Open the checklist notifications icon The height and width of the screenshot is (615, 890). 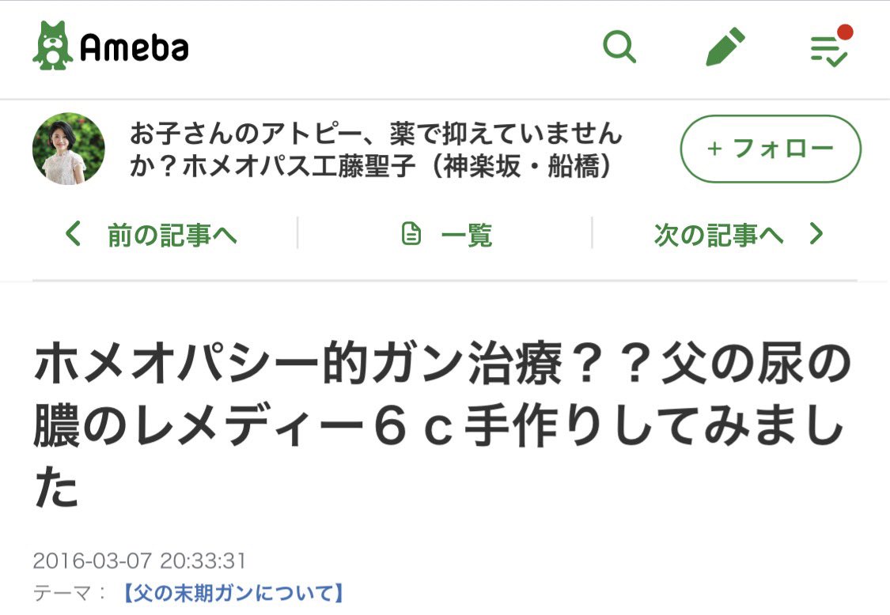(829, 51)
